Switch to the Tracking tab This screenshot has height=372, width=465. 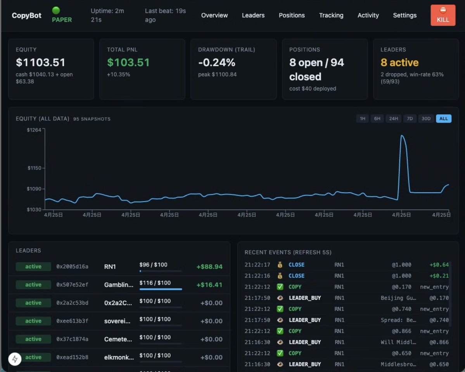pos(331,15)
